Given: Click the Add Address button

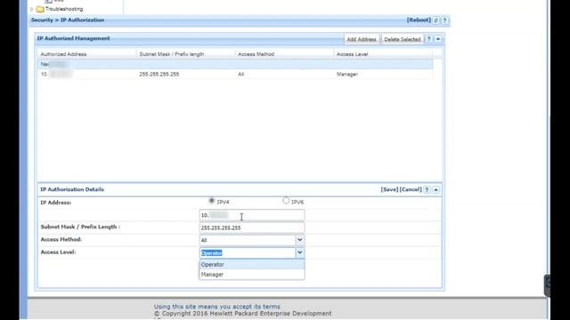Looking at the screenshot, I should pos(362,39).
